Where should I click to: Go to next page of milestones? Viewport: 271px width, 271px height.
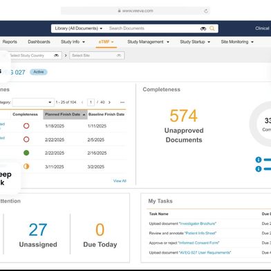[x=109, y=102]
